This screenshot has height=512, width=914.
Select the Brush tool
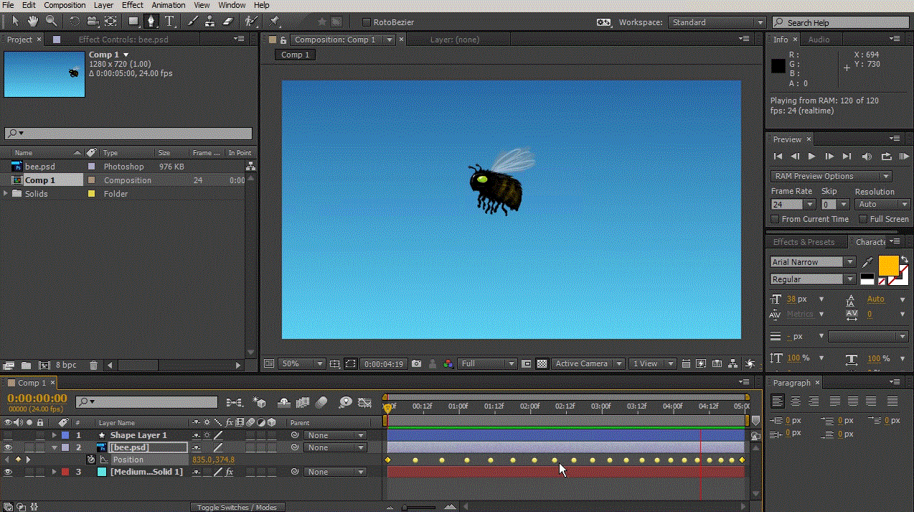pyautogui.click(x=192, y=22)
